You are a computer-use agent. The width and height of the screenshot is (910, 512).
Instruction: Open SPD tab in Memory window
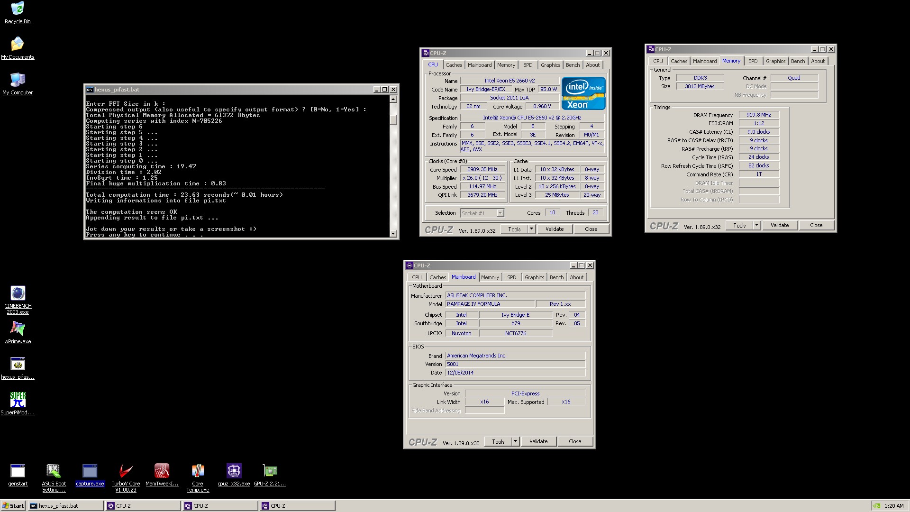pos(753,61)
